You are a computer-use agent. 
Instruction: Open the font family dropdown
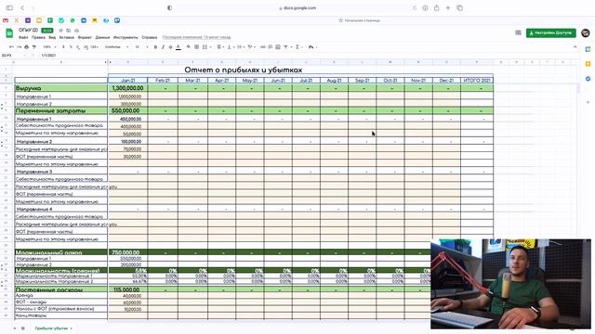pos(116,47)
